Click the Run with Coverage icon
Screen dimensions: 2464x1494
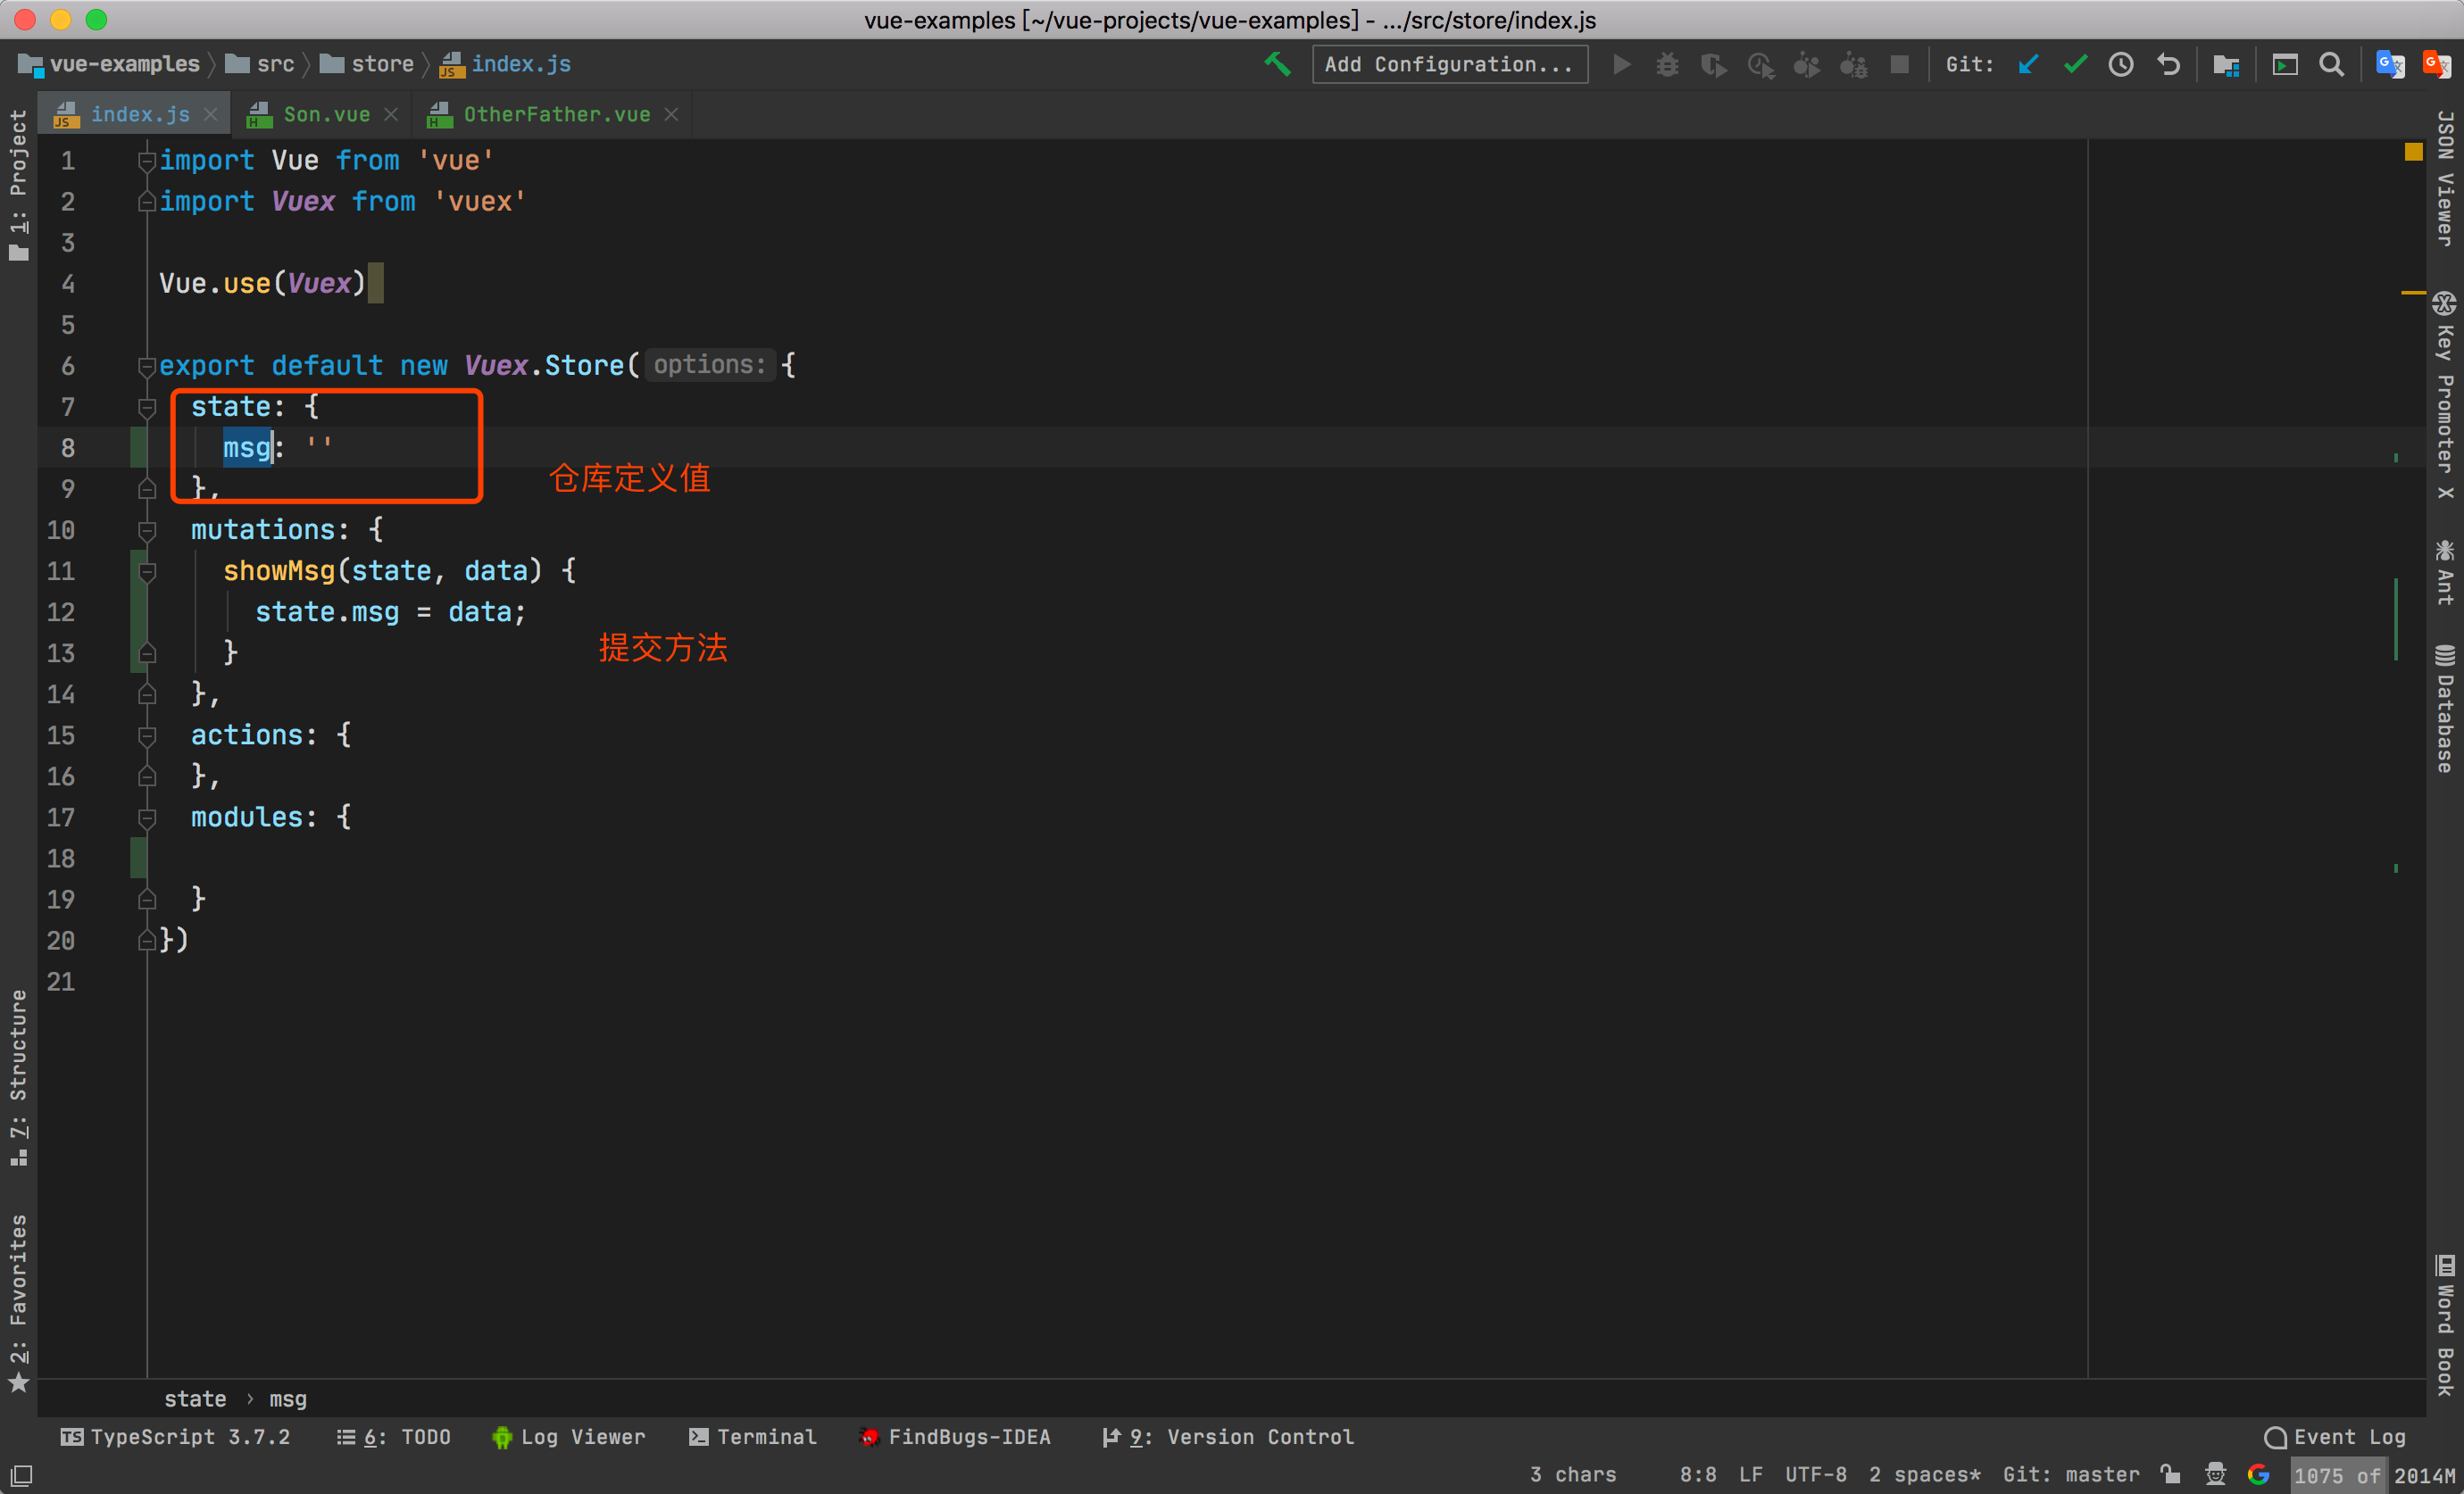[1713, 65]
